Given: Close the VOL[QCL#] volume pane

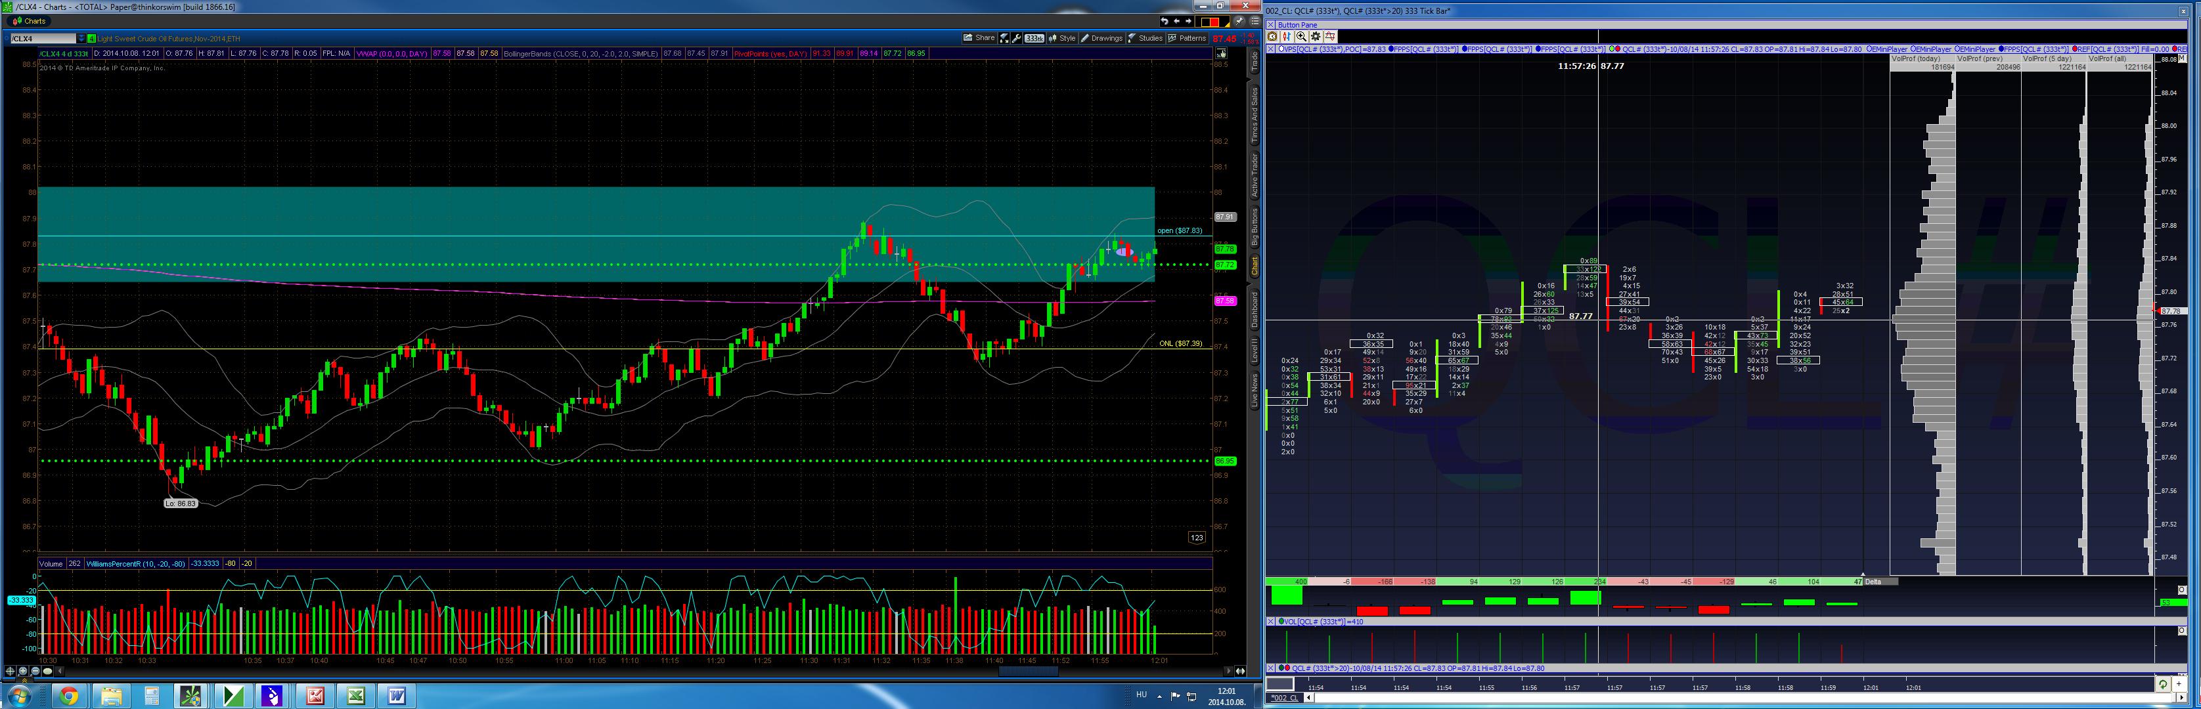Looking at the screenshot, I should point(1270,622).
